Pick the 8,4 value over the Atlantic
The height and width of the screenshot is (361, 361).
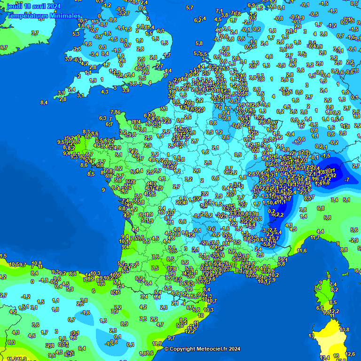44,102
